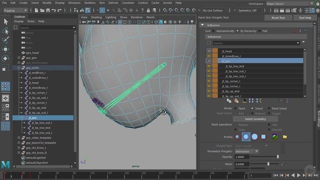Open the Outliner Display menu
The height and width of the screenshot is (180, 320).
click(x=19, y=21)
